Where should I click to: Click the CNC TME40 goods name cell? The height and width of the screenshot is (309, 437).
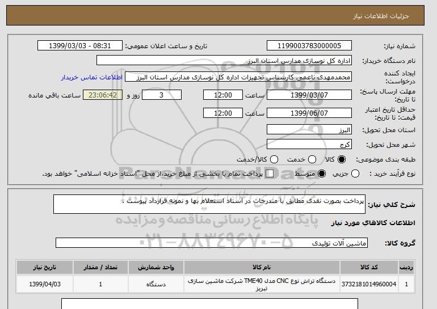pos(262,284)
